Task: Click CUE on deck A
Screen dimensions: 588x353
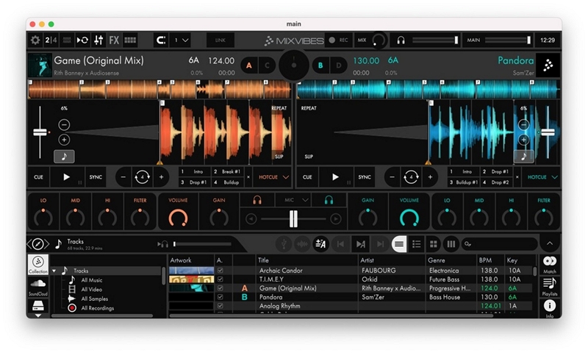Action: [x=39, y=177]
